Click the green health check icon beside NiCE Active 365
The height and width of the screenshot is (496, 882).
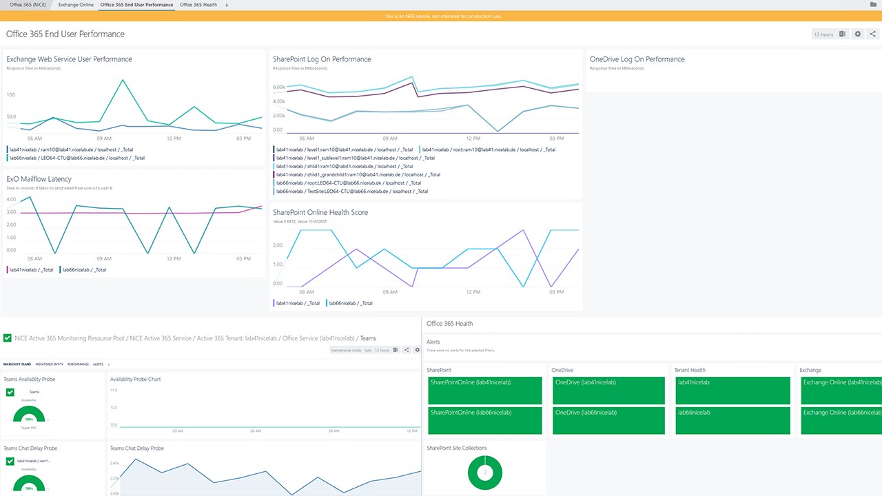[8, 338]
